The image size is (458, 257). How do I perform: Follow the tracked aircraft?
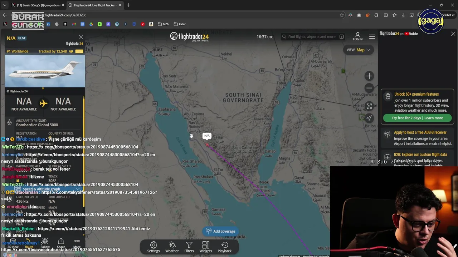pos(45,243)
